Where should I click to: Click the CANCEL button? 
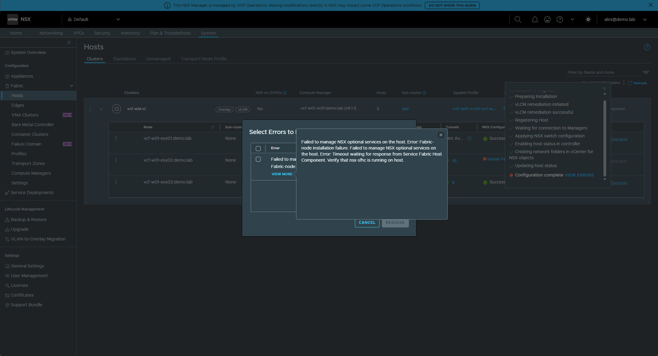point(367,223)
